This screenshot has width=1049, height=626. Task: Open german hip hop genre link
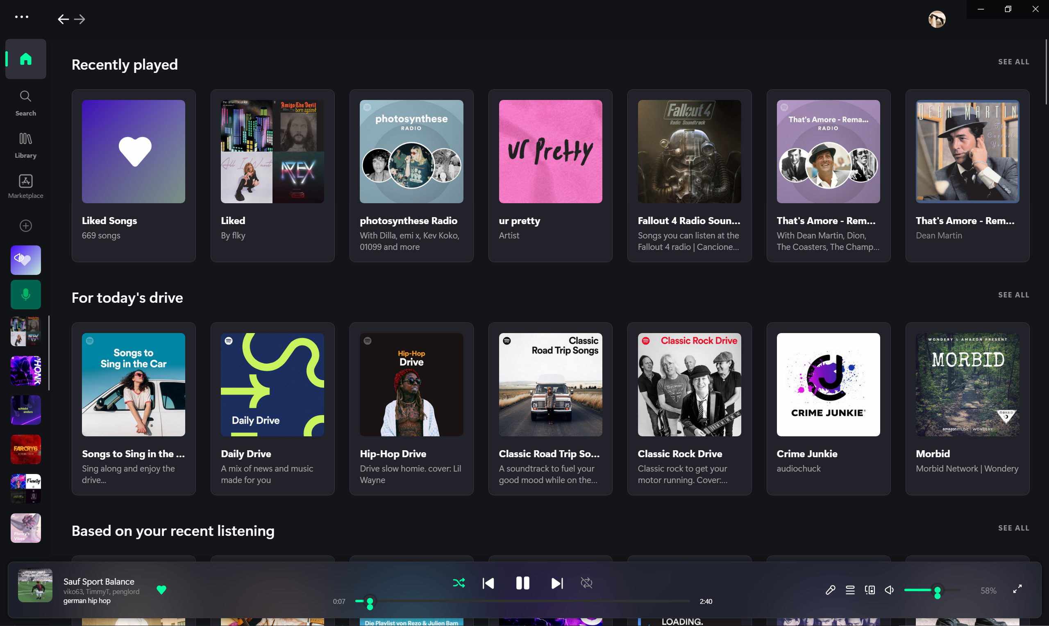point(87,601)
